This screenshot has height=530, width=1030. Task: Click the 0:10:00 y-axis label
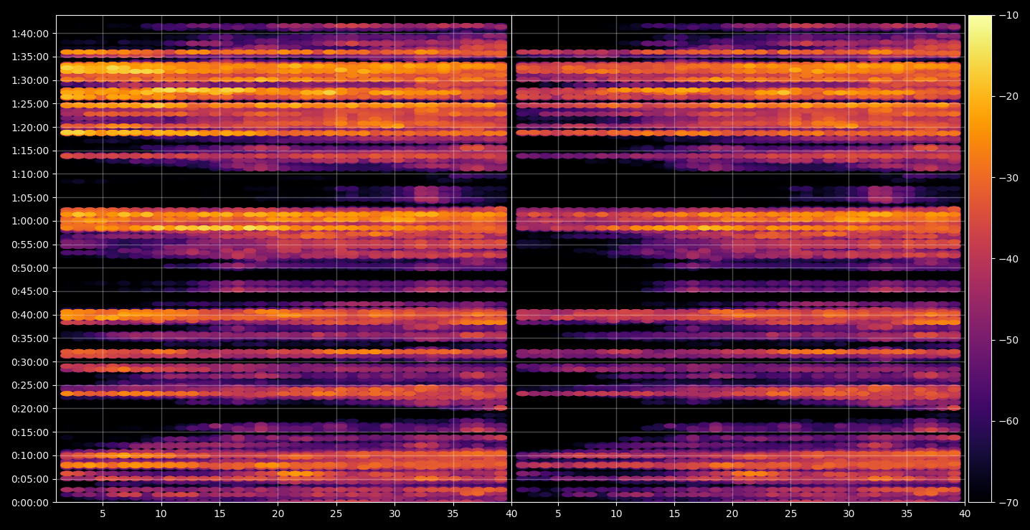30,455
